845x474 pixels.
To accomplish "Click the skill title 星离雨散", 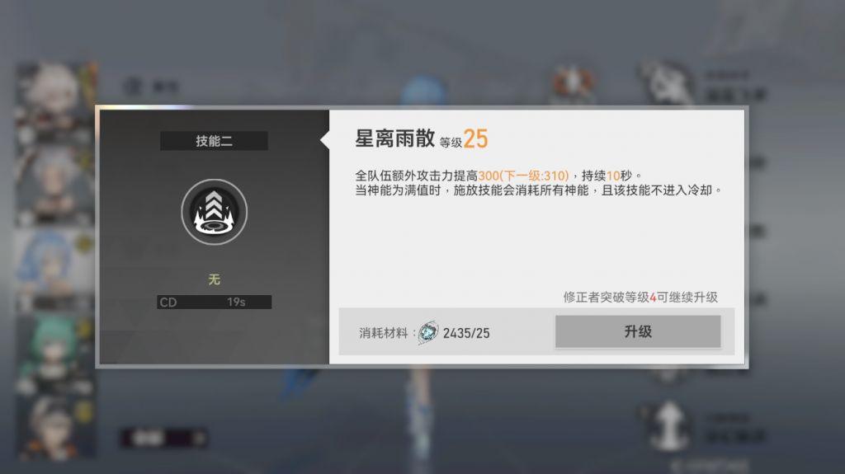I will click(x=394, y=138).
